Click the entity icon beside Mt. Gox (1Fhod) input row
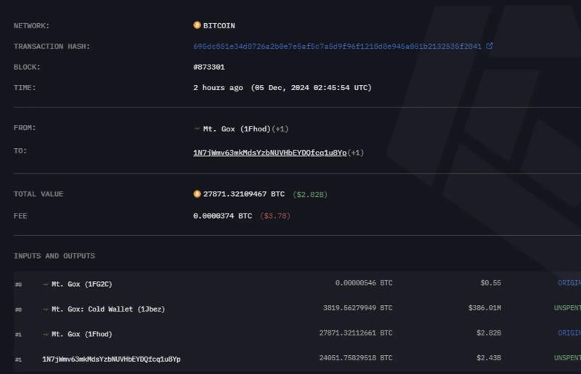Image resolution: width=581 pixels, height=374 pixels. (46, 334)
